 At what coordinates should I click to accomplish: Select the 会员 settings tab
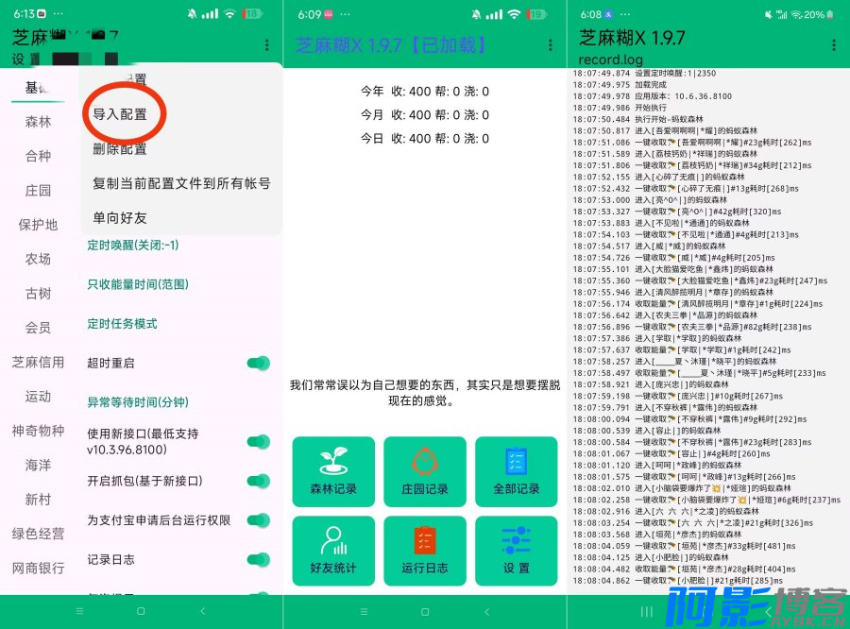(38, 328)
